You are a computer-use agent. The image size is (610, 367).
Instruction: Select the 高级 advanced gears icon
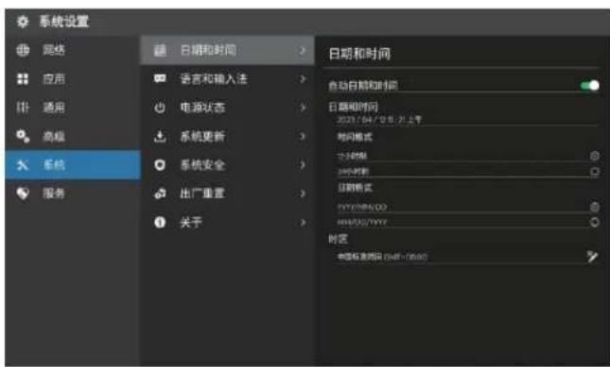tap(23, 136)
